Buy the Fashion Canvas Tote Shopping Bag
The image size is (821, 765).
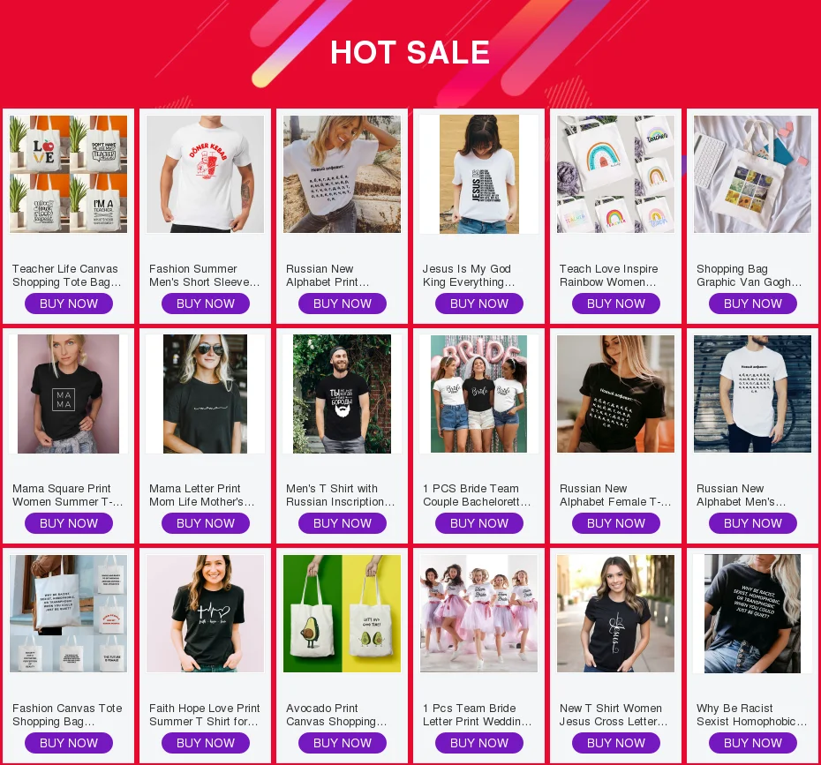(x=69, y=743)
